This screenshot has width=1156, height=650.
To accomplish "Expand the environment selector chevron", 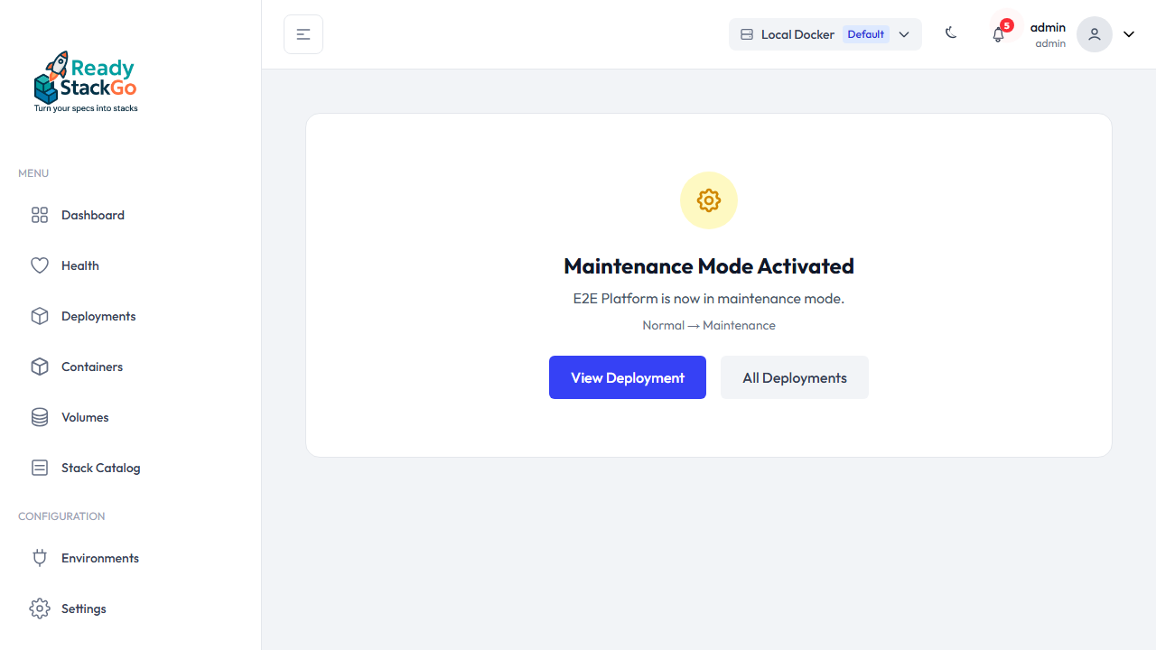I will 904,33.
